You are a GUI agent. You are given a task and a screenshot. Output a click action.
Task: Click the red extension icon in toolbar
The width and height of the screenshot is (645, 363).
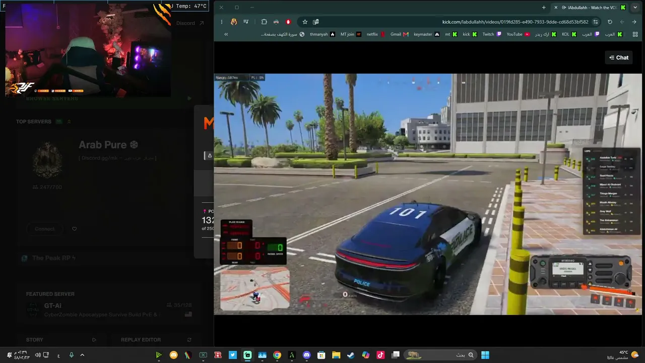pos(288,22)
